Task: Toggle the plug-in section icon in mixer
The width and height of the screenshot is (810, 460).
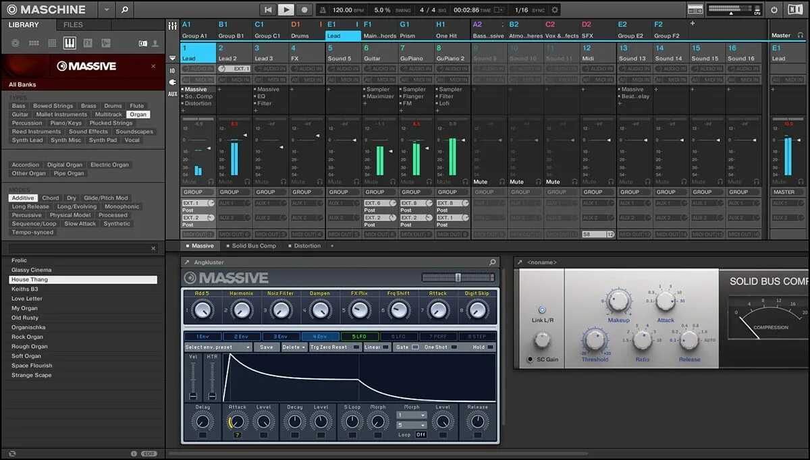Action: click(172, 82)
